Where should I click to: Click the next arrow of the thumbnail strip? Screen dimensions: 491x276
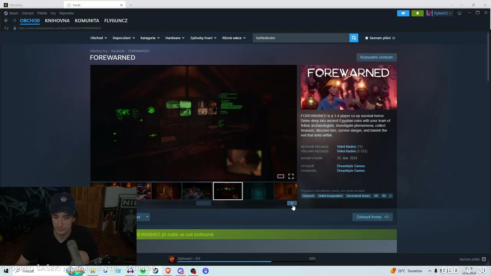point(292,203)
